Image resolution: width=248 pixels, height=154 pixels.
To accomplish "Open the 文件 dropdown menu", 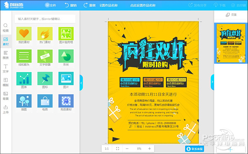I will pos(50,5).
